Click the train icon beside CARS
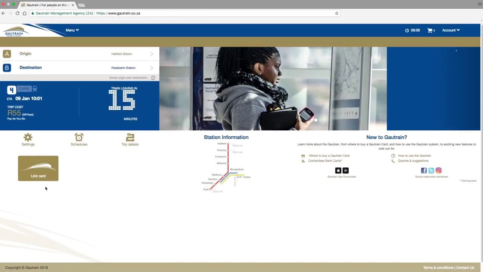 click(x=35, y=89)
